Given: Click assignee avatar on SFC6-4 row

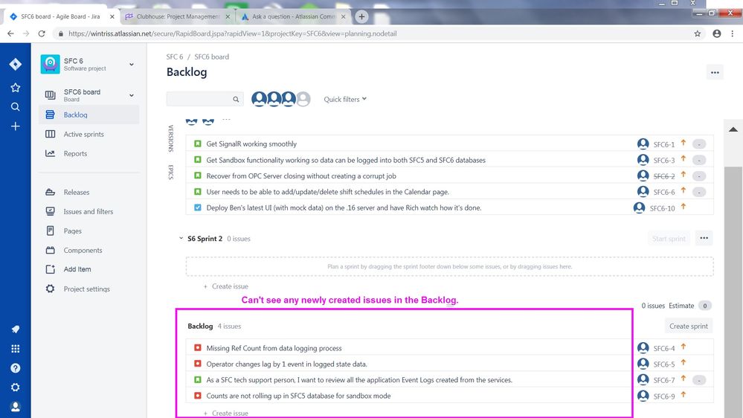Looking at the screenshot, I should click(x=643, y=348).
